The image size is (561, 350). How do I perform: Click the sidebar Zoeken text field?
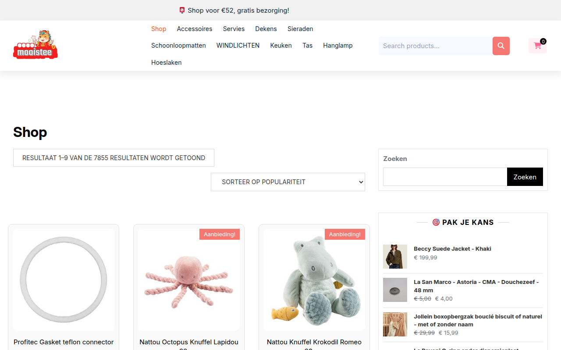coord(445,177)
